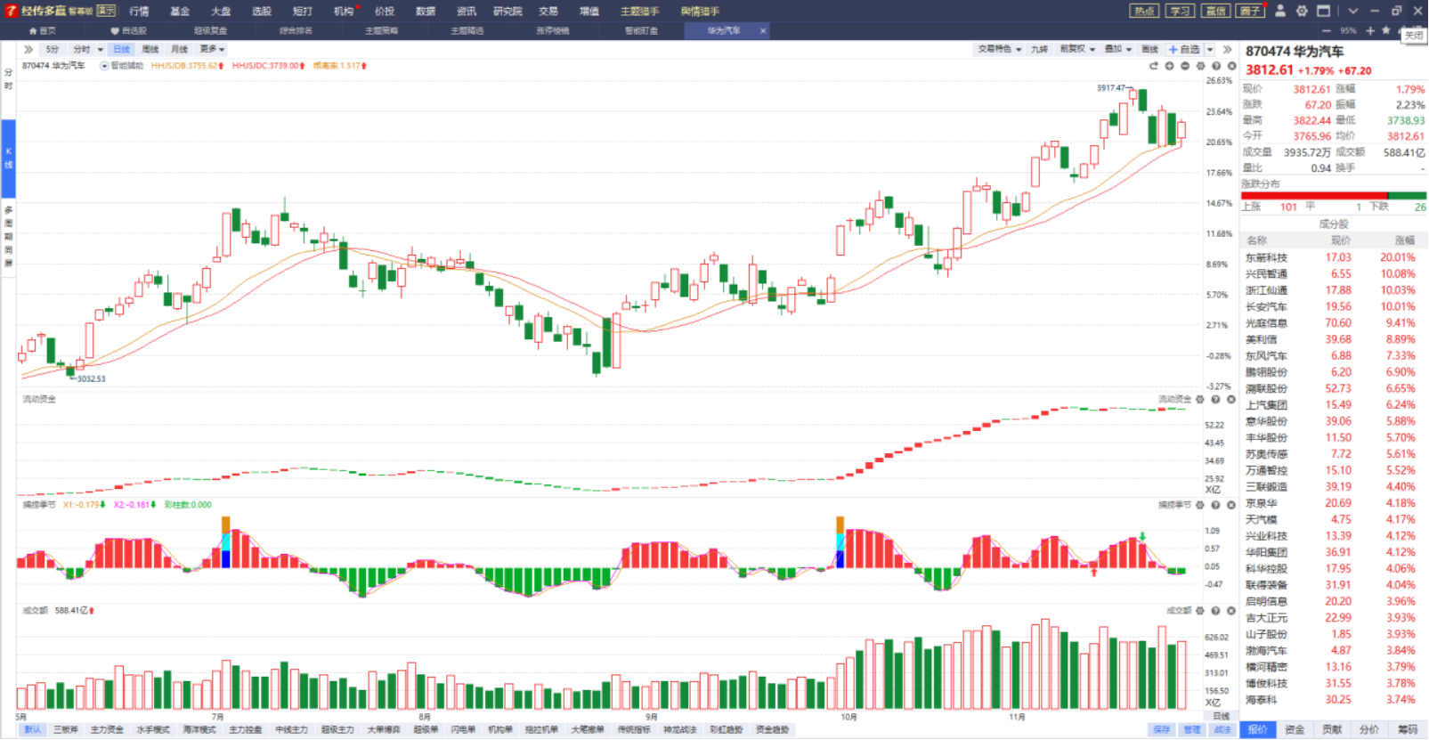Image resolution: width=1429 pixels, height=740 pixels.
Task: Open the 交易特色 dropdown
Action: (x=999, y=49)
